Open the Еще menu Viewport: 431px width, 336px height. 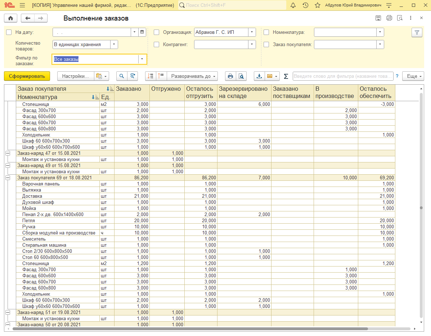413,76
